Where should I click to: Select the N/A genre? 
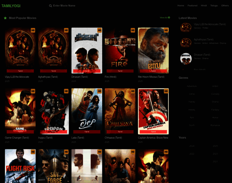tap(192, 117)
